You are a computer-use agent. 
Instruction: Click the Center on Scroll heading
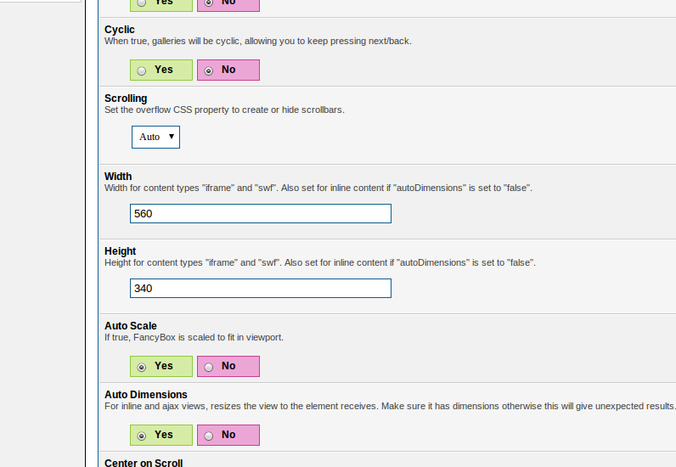[x=144, y=463]
